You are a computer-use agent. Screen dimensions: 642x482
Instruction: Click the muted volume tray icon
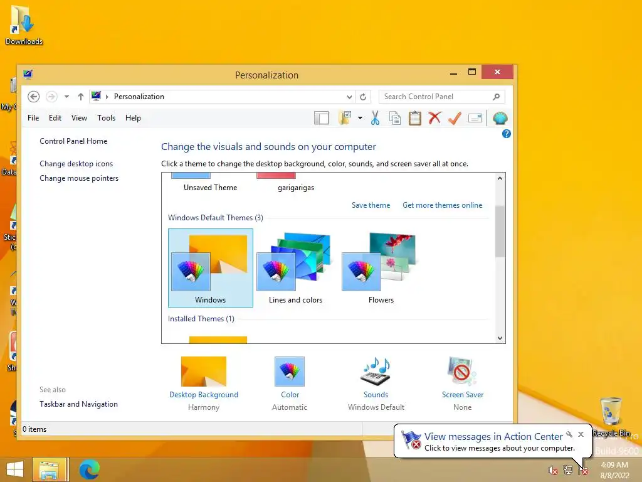point(553,470)
